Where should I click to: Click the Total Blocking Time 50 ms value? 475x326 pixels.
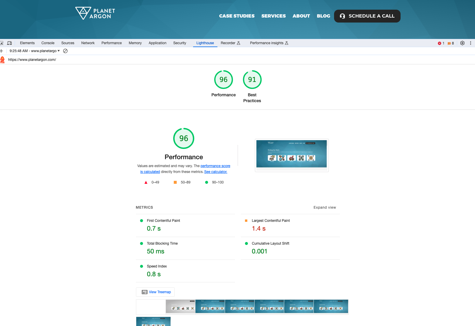click(x=156, y=251)
